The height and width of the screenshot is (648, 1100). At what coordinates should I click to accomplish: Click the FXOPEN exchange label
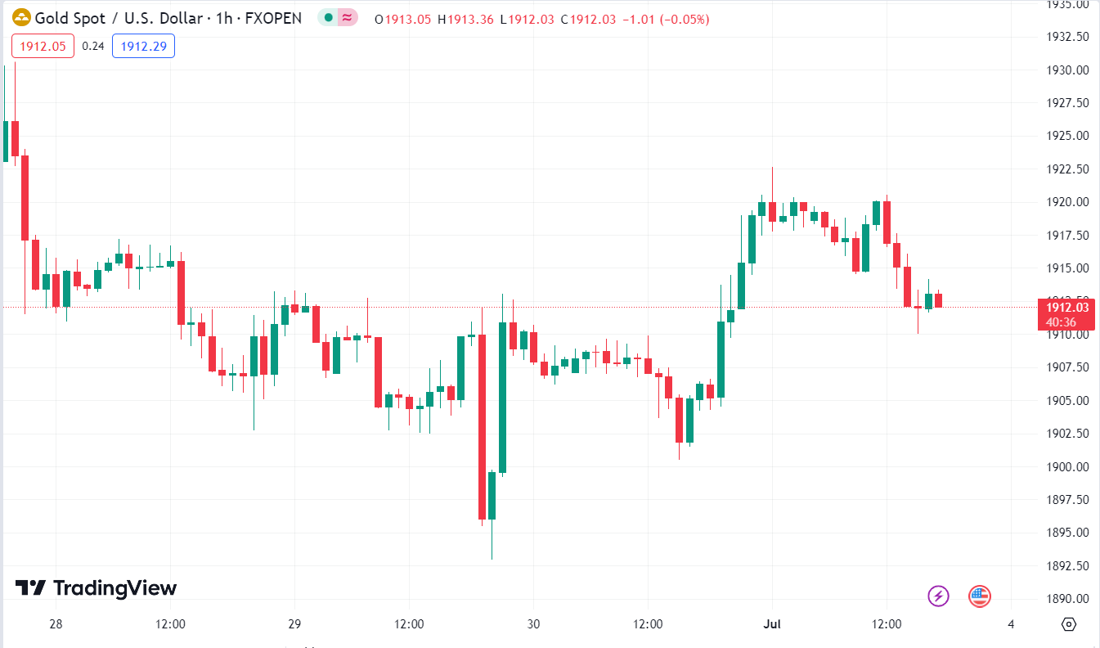point(272,17)
